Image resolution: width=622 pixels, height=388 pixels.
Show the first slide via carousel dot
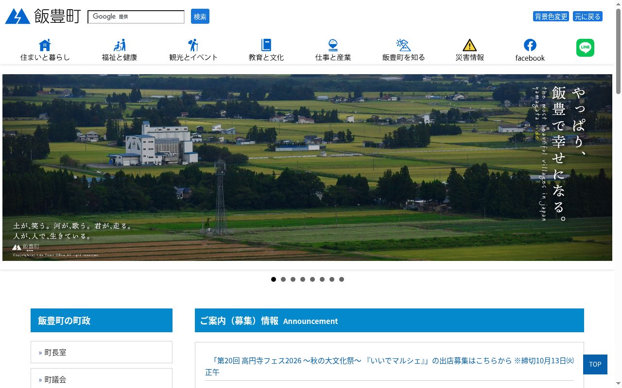(274, 279)
